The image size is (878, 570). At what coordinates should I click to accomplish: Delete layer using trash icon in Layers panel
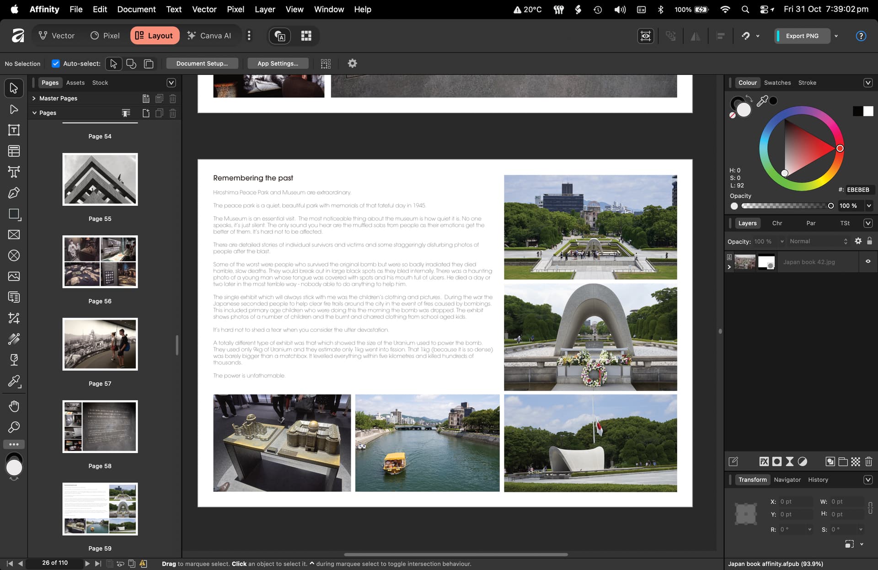(868, 462)
